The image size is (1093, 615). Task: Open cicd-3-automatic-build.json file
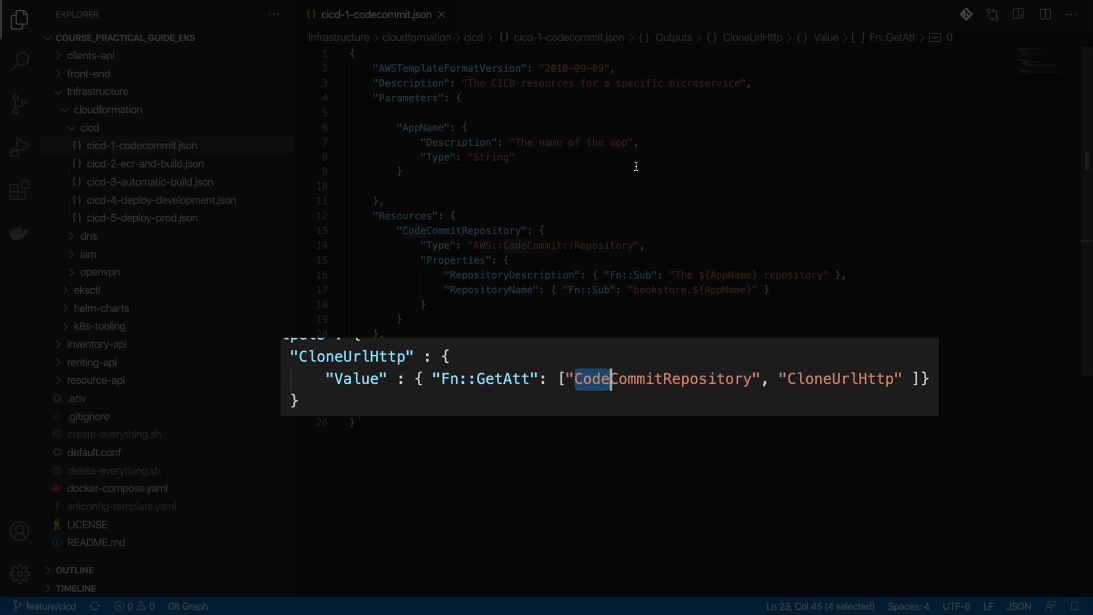[x=150, y=182]
